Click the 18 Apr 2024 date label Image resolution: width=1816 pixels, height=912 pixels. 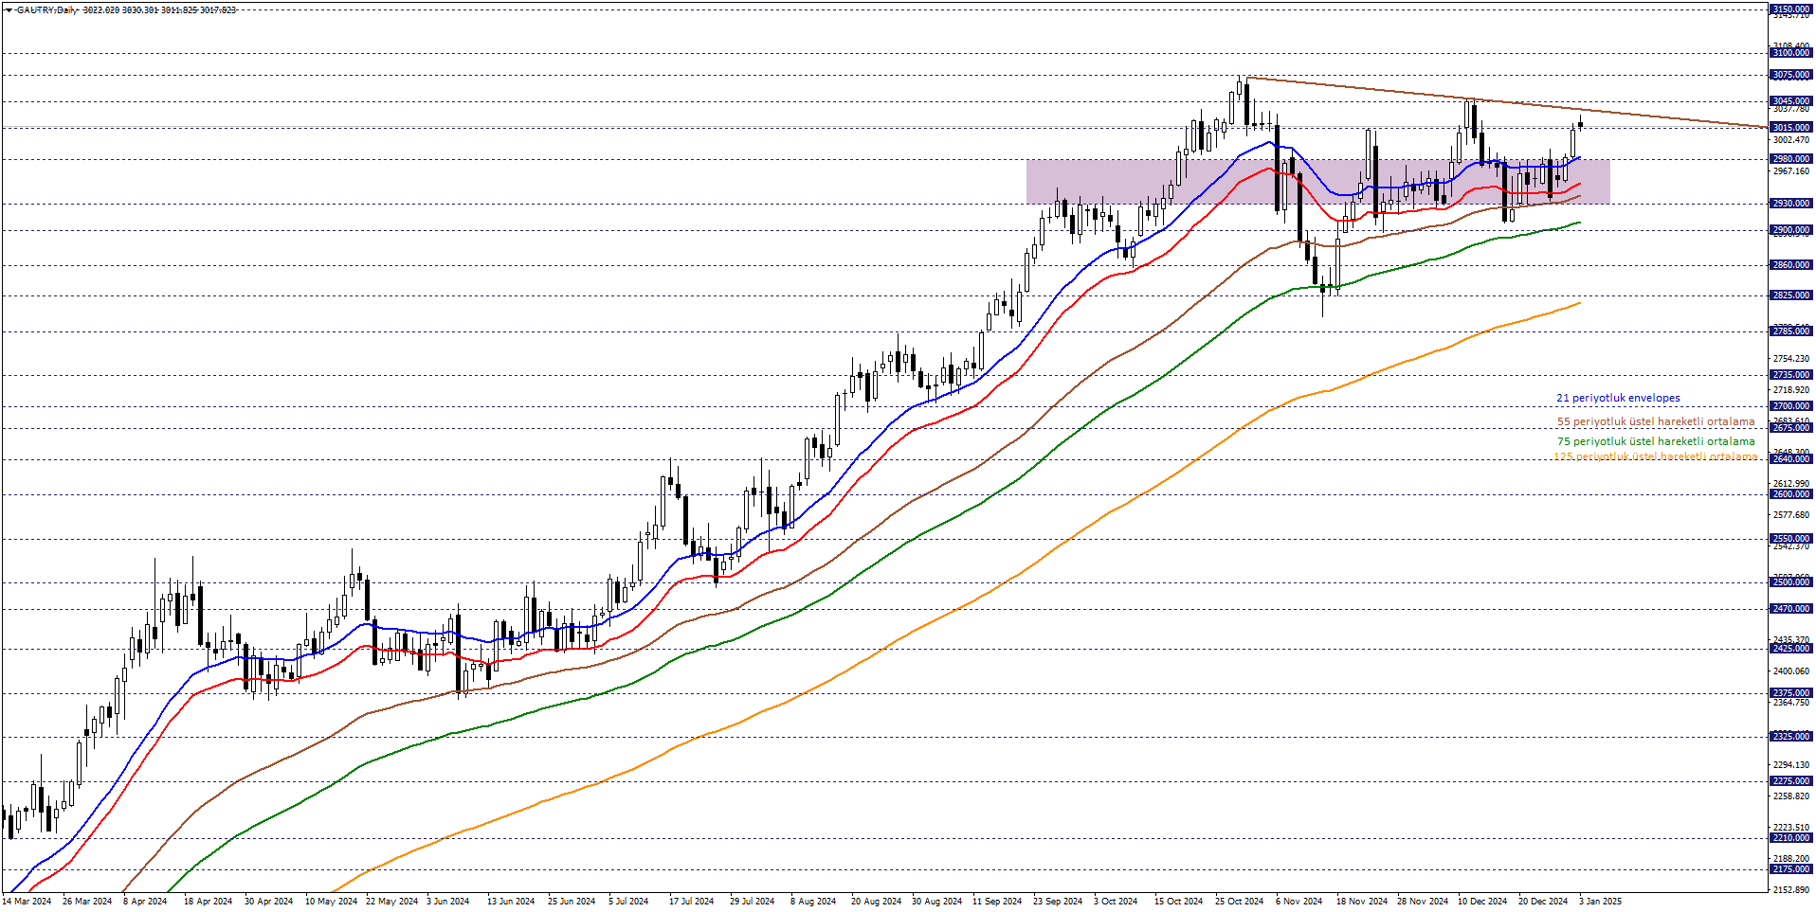click(208, 902)
